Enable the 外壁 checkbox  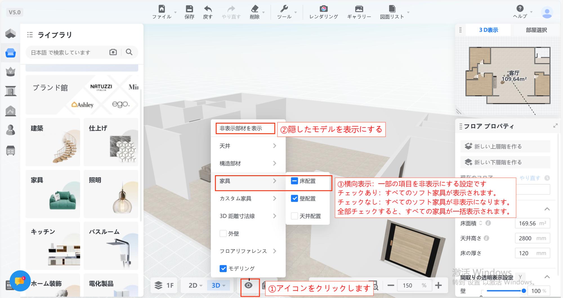[x=223, y=233]
